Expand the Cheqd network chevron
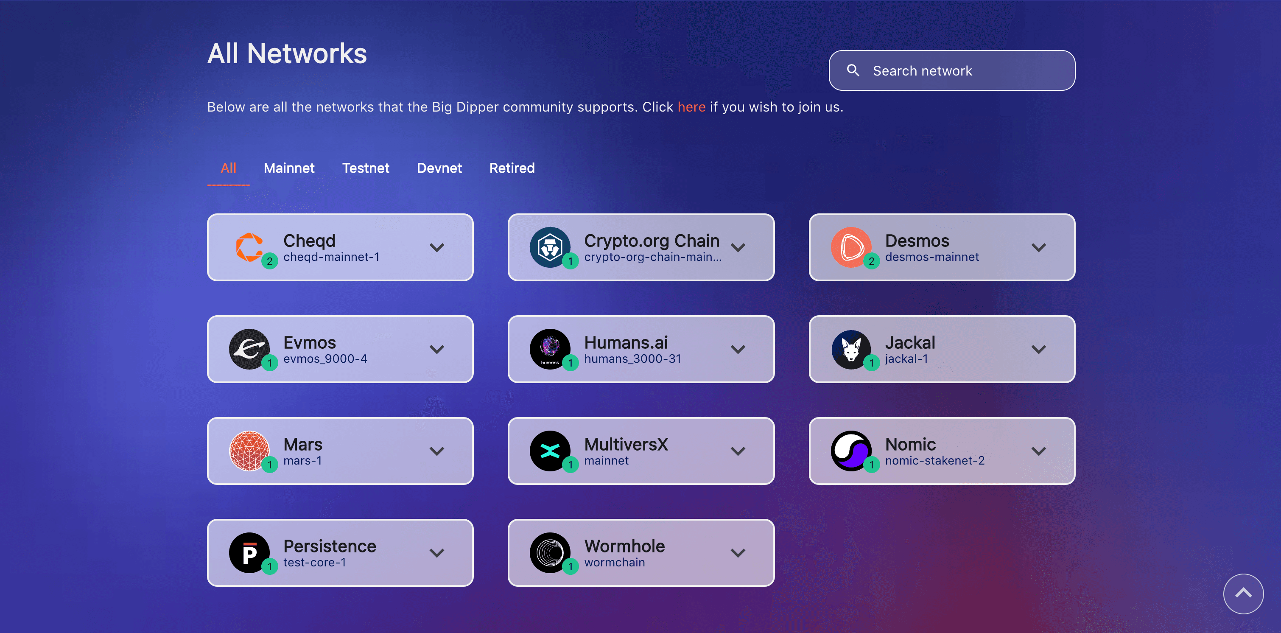The height and width of the screenshot is (633, 1281). [x=436, y=248]
